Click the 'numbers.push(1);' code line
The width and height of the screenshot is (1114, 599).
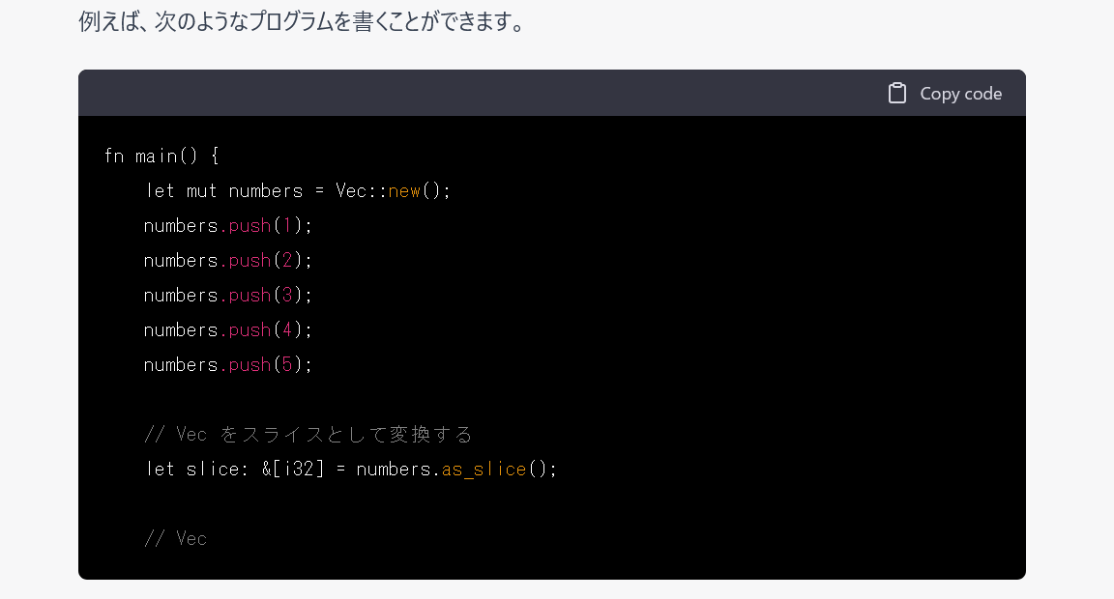pos(227,225)
